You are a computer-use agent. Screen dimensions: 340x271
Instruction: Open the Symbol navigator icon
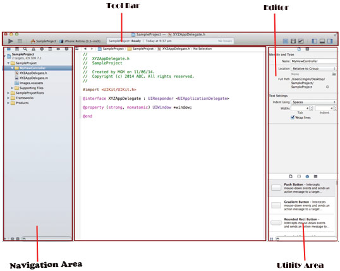pos(17,49)
